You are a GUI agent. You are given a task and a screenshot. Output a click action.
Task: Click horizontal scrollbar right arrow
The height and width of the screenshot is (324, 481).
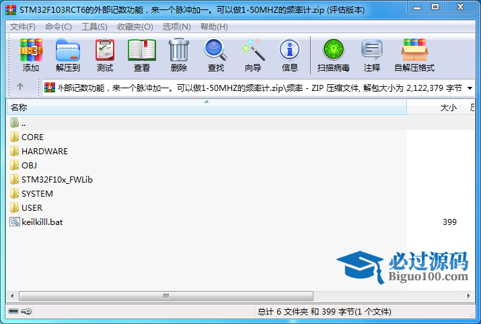pos(468,296)
